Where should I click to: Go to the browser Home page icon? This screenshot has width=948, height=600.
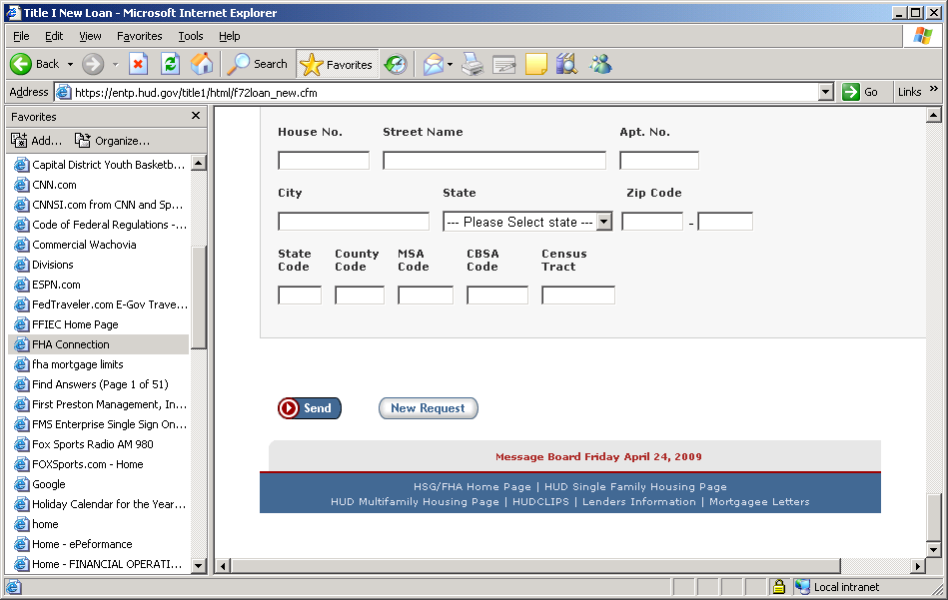coord(202,64)
